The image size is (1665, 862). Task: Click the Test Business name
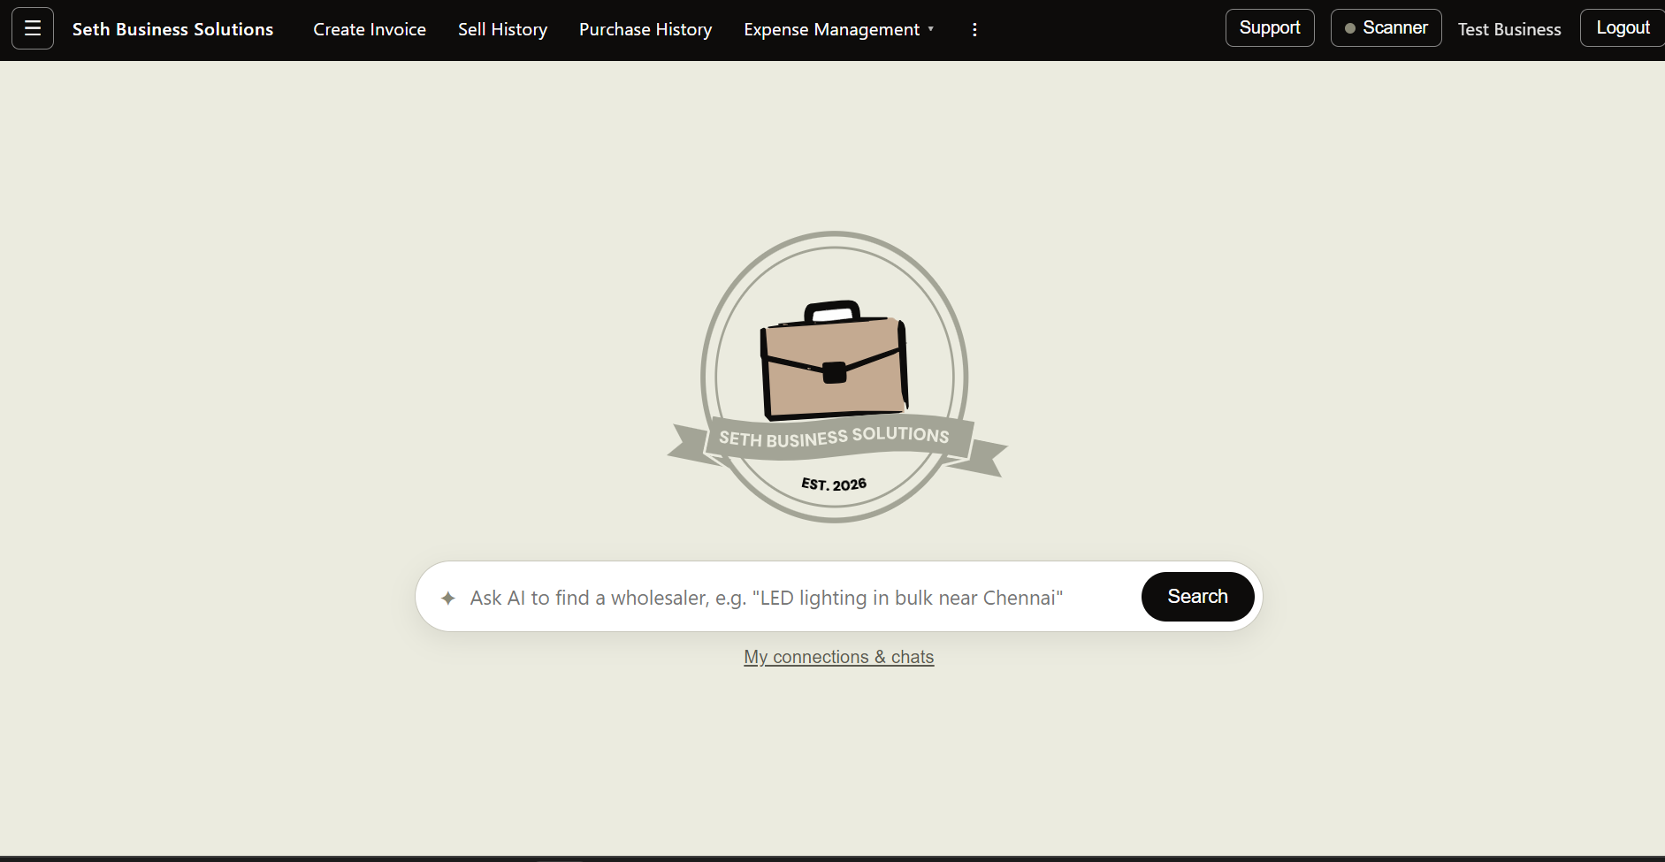1509,30
